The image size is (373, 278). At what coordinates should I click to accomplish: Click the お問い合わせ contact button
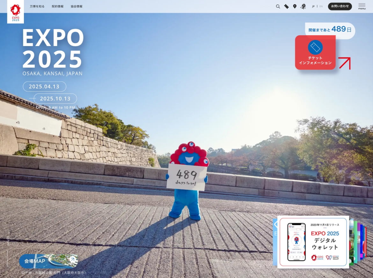pyautogui.click(x=340, y=6)
